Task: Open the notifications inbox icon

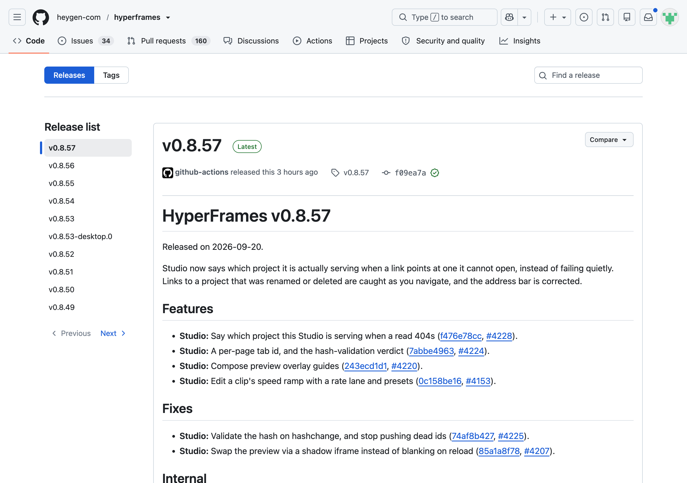Action: 648,17
